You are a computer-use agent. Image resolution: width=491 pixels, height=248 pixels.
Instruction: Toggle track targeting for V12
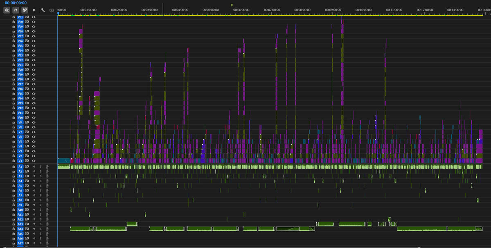point(20,108)
